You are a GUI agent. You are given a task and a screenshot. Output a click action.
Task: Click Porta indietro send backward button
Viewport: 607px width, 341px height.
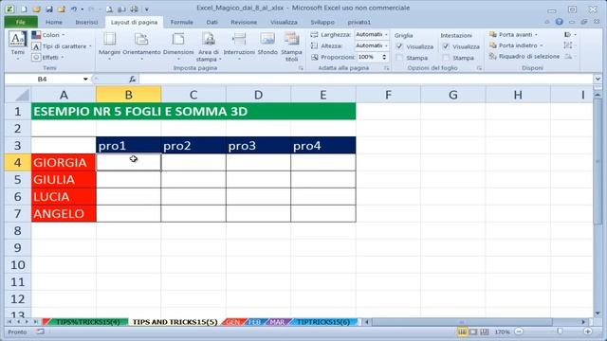516,45
